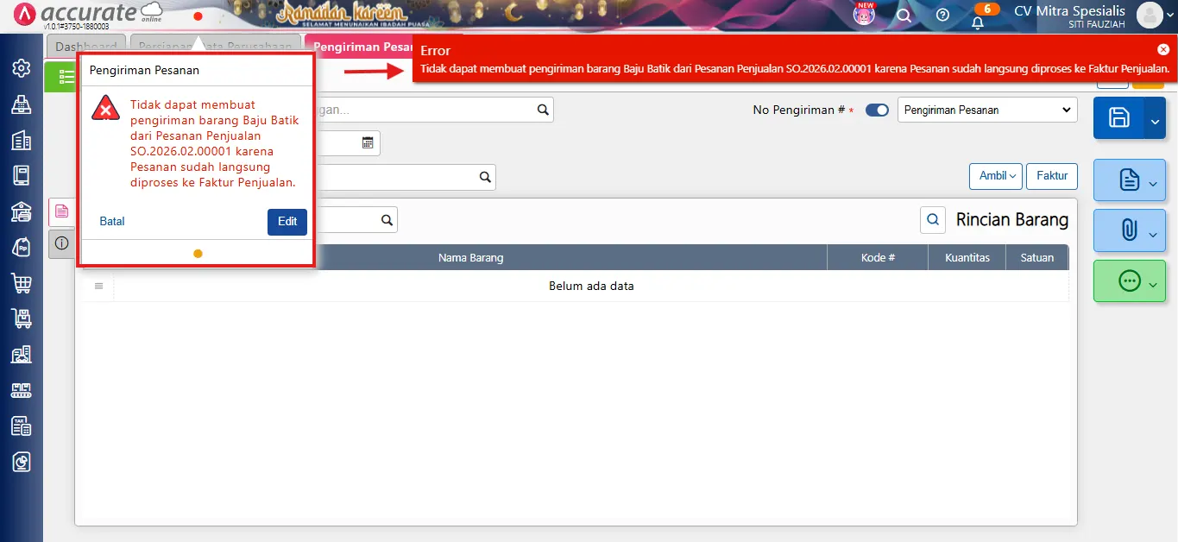
Task: Open the help question mark icon
Action: [942, 15]
